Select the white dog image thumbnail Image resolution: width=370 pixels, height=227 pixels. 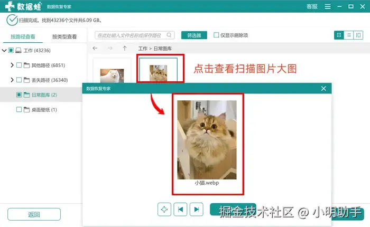tap(112, 75)
